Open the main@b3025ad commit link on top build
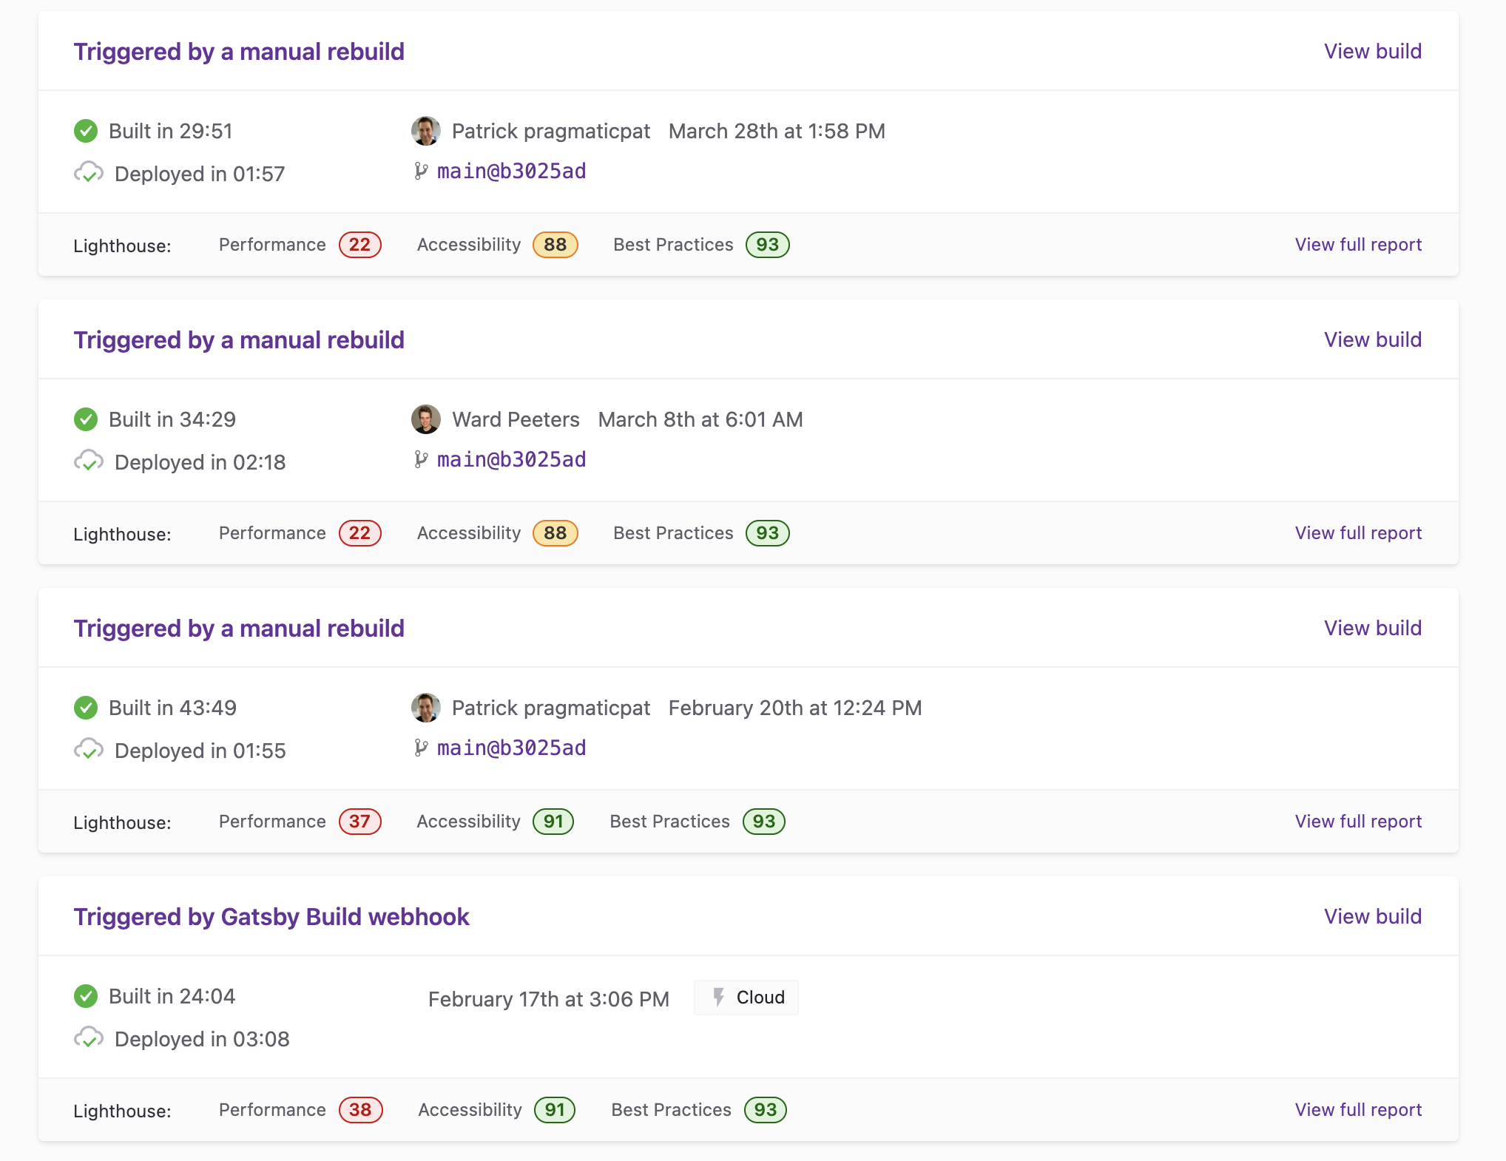Image resolution: width=1506 pixels, height=1161 pixels. pos(510,171)
